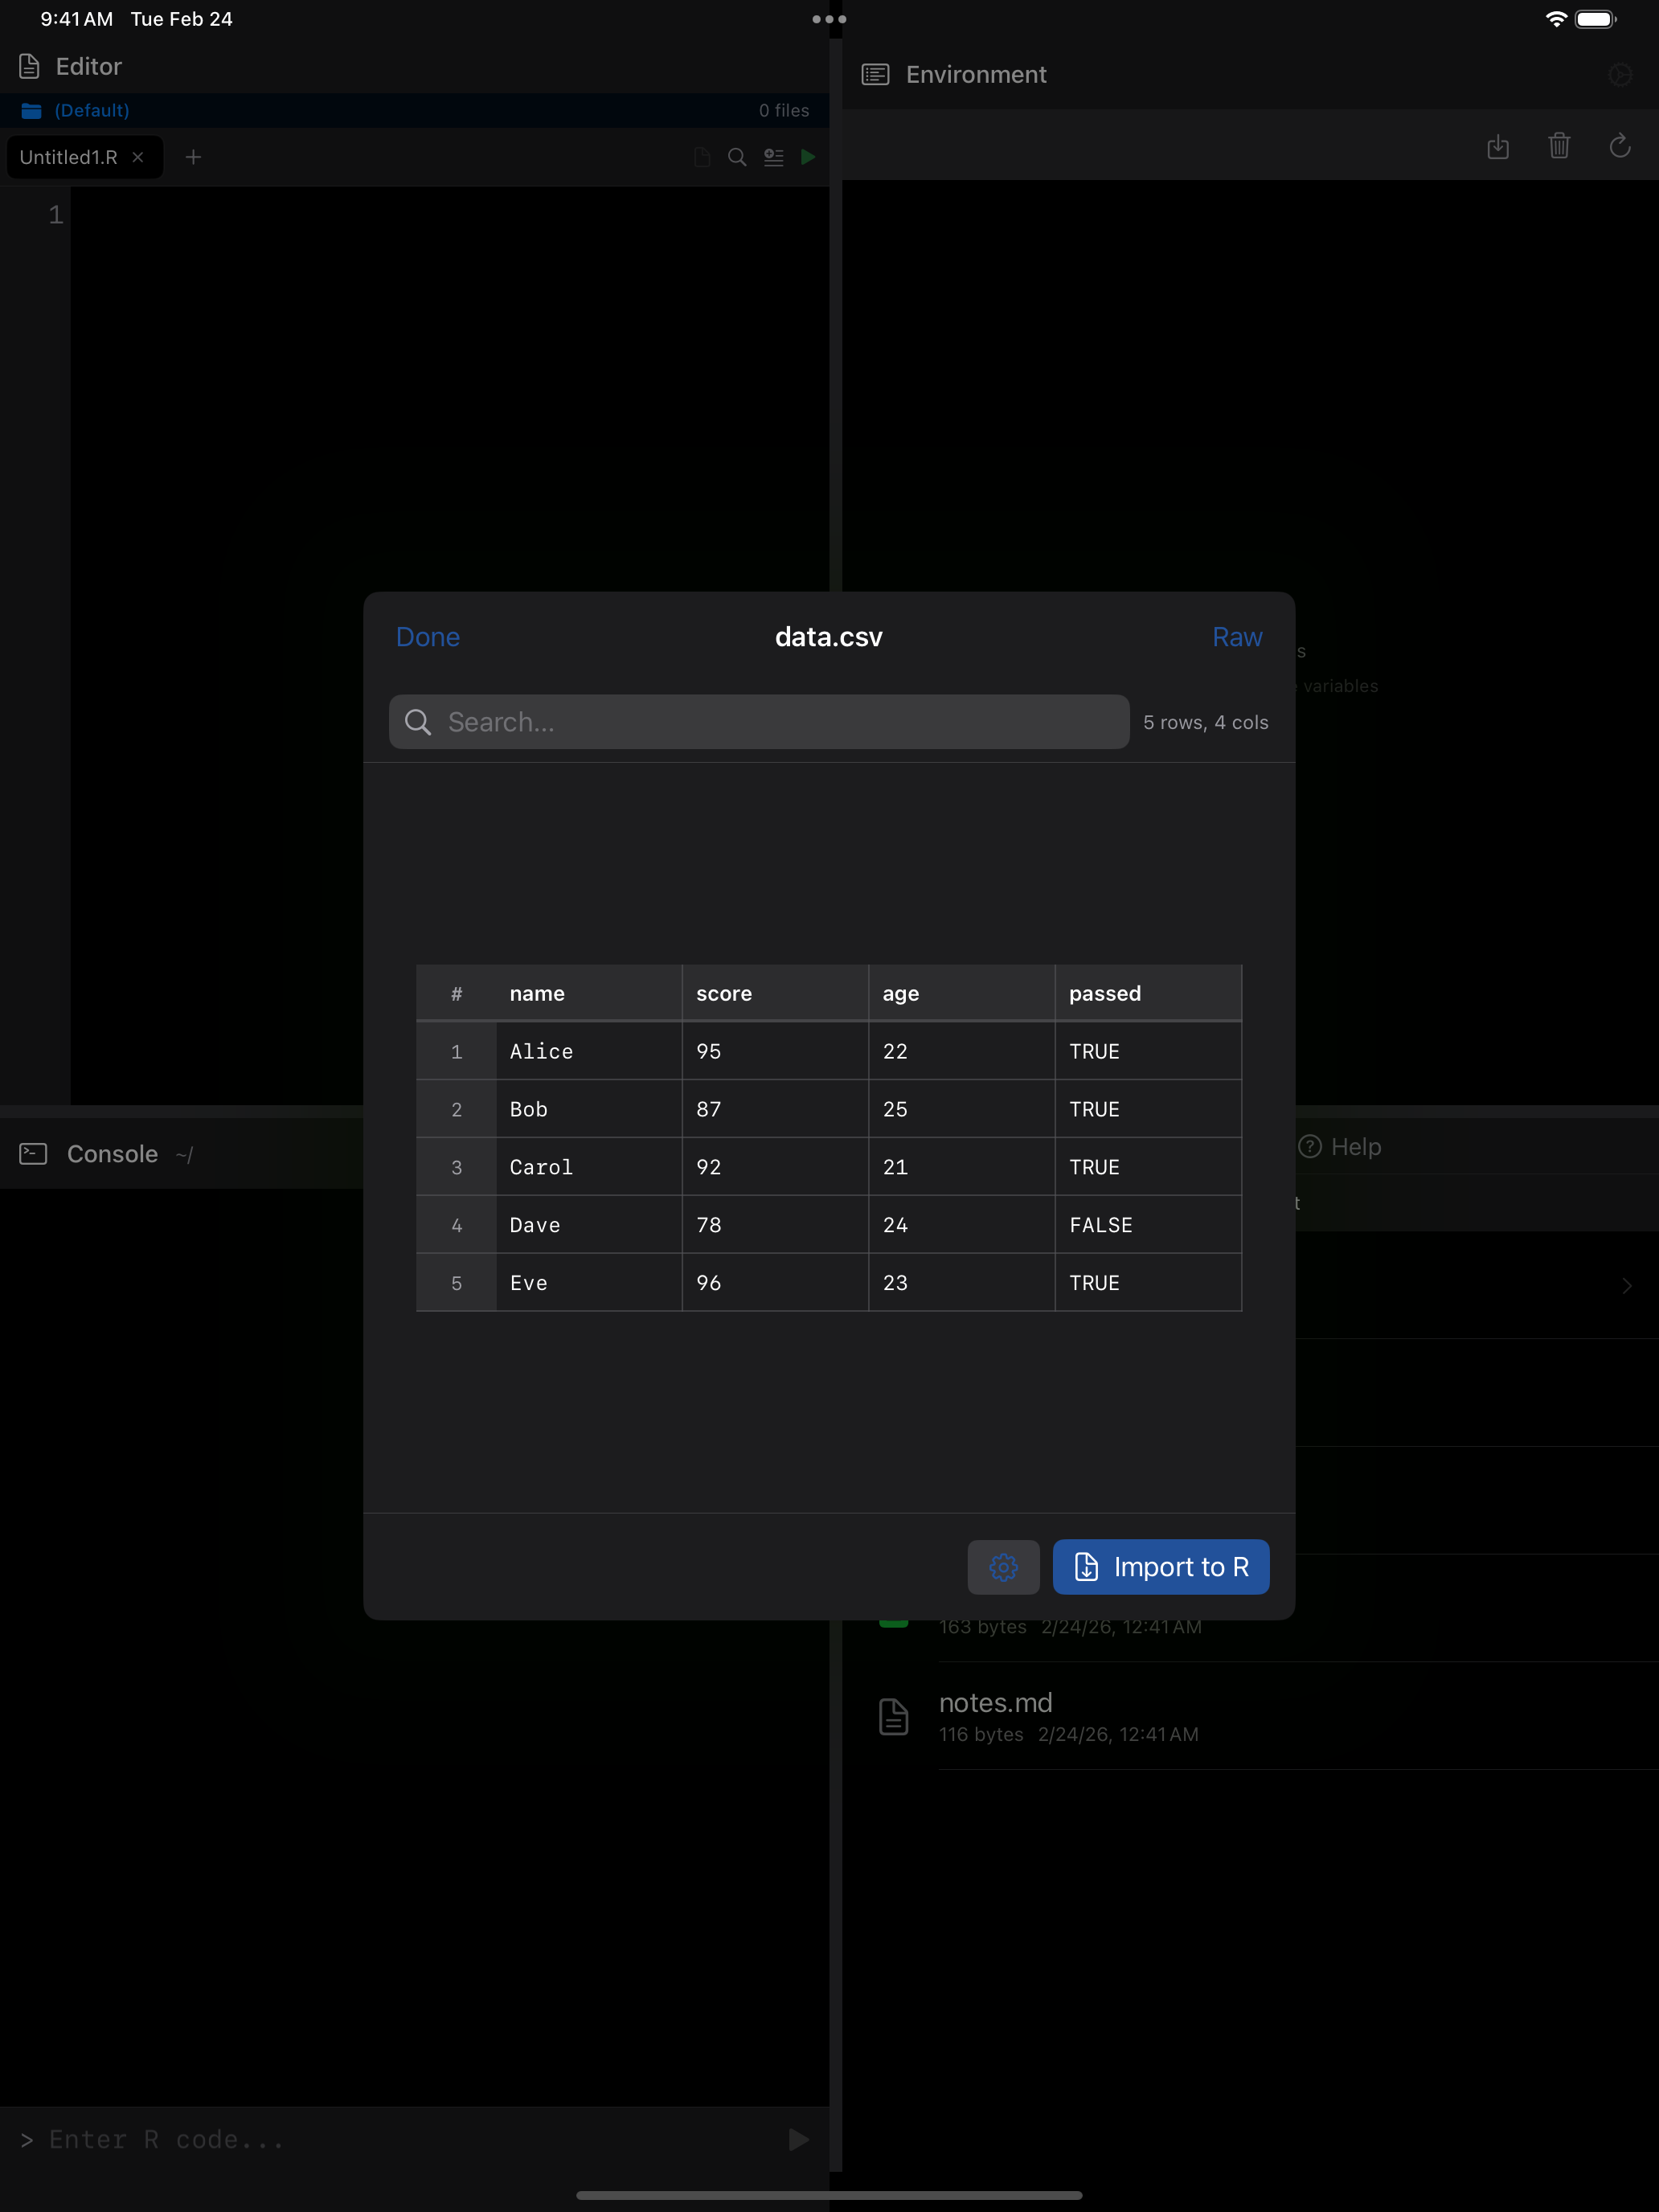Refresh the Environment panel

tap(1620, 147)
